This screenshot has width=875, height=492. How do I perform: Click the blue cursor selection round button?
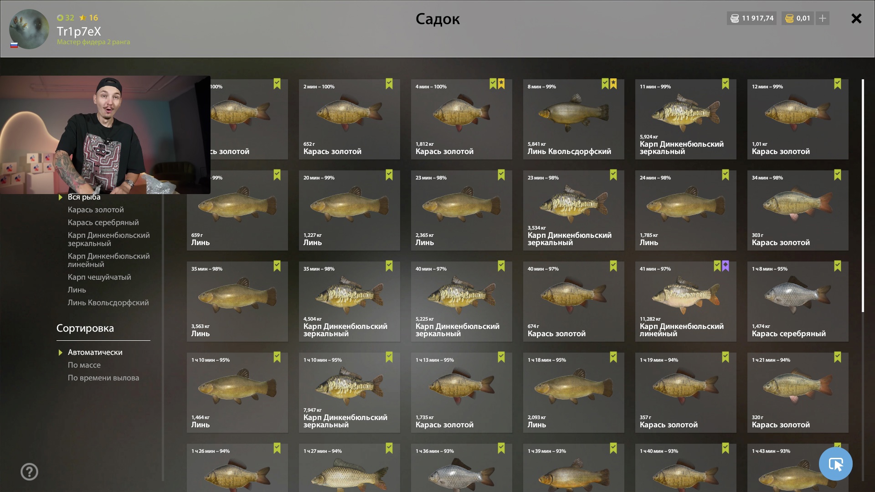[x=835, y=464]
